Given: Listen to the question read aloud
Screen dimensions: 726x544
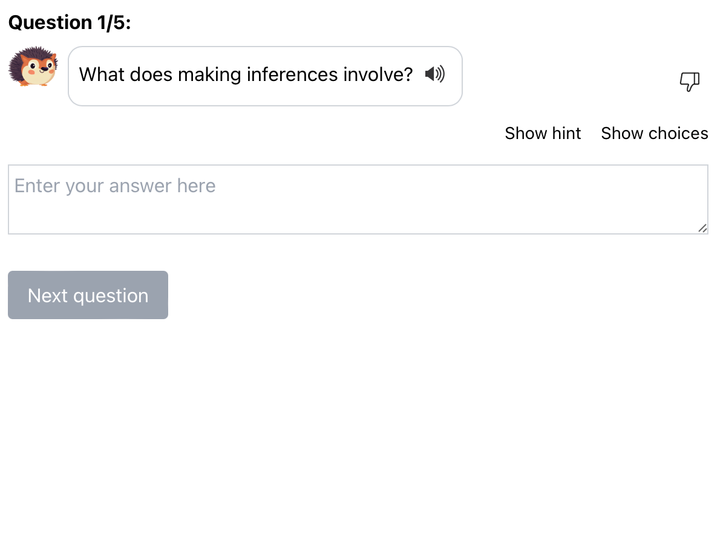Looking at the screenshot, I should pyautogui.click(x=434, y=74).
